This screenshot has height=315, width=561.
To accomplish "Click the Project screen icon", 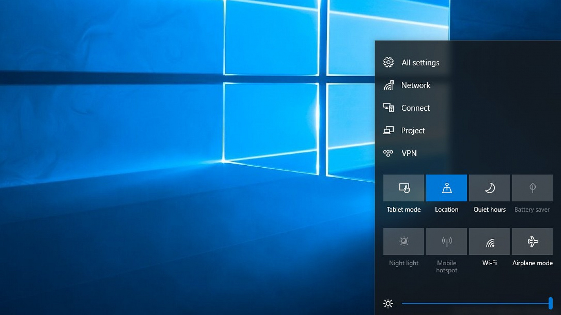I will (x=388, y=131).
